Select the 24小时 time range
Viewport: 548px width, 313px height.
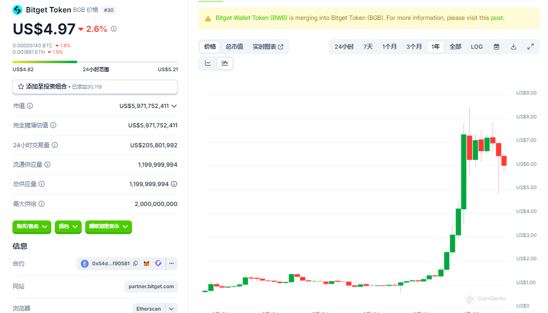pyautogui.click(x=344, y=47)
